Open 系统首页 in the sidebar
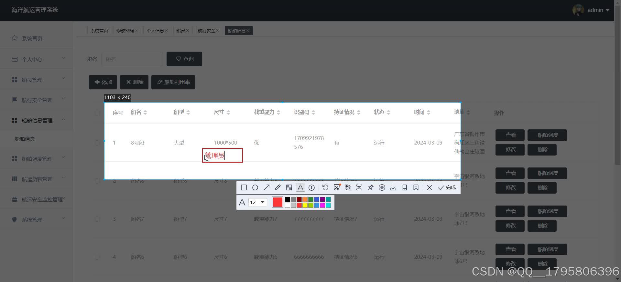This screenshot has width=621, height=282. click(32, 38)
